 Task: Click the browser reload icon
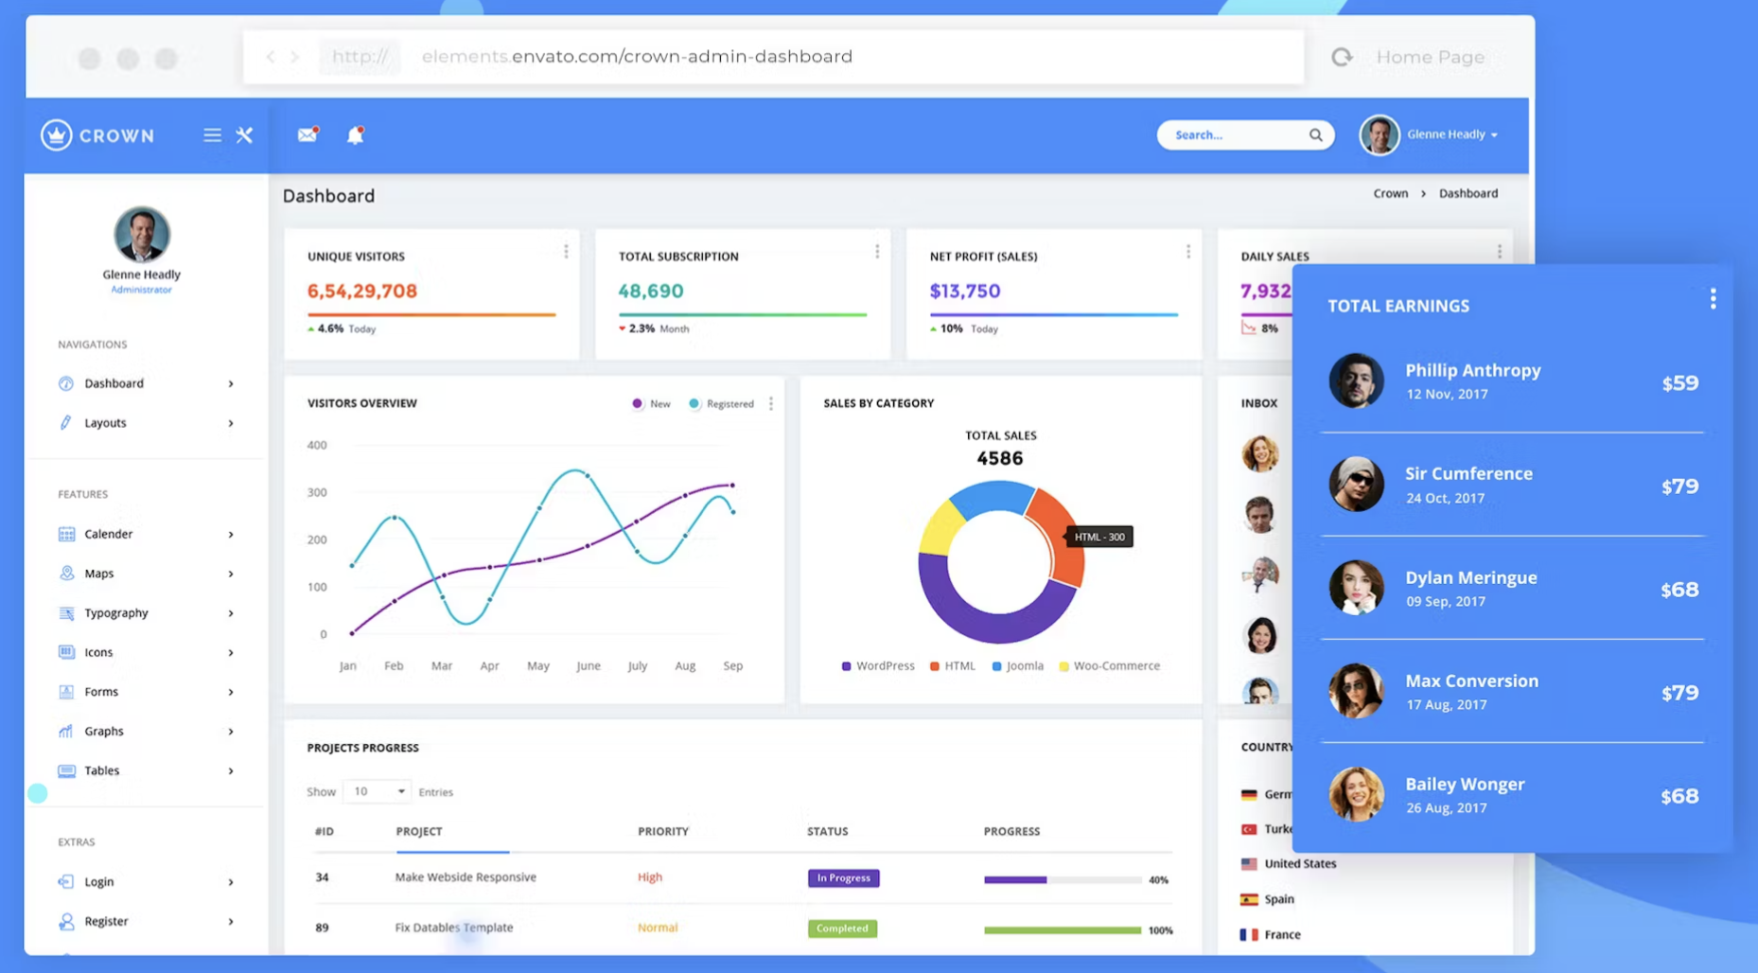click(x=1342, y=57)
